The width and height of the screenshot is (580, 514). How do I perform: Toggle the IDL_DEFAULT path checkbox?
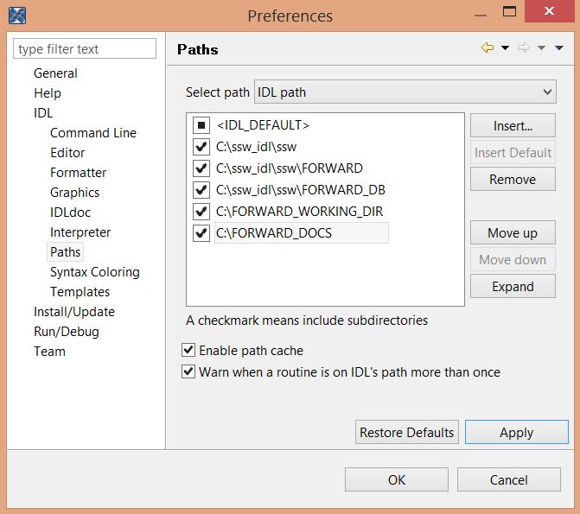(201, 125)
